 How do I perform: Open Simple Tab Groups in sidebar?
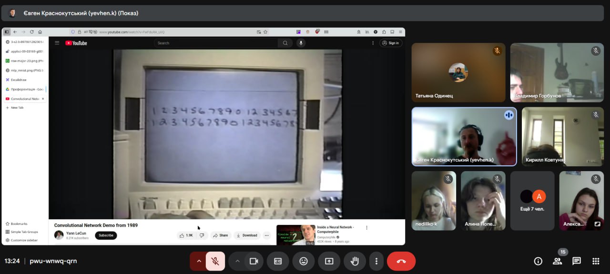point(22,232)
